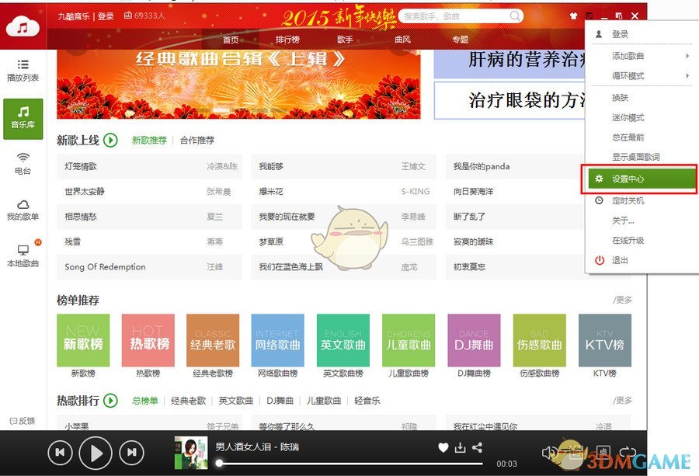The height and width of the screenshot is (476, 699).
Task: Select 定时关机 from the context menu
Action: [x=631, y=200]
